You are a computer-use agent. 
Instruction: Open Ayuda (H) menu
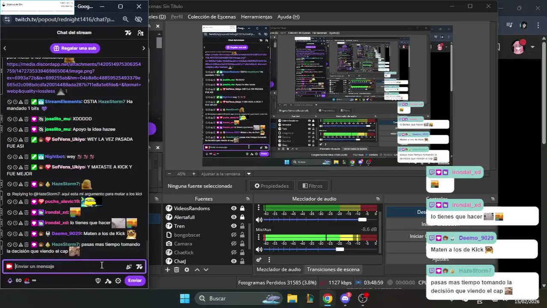coord(288,17)
